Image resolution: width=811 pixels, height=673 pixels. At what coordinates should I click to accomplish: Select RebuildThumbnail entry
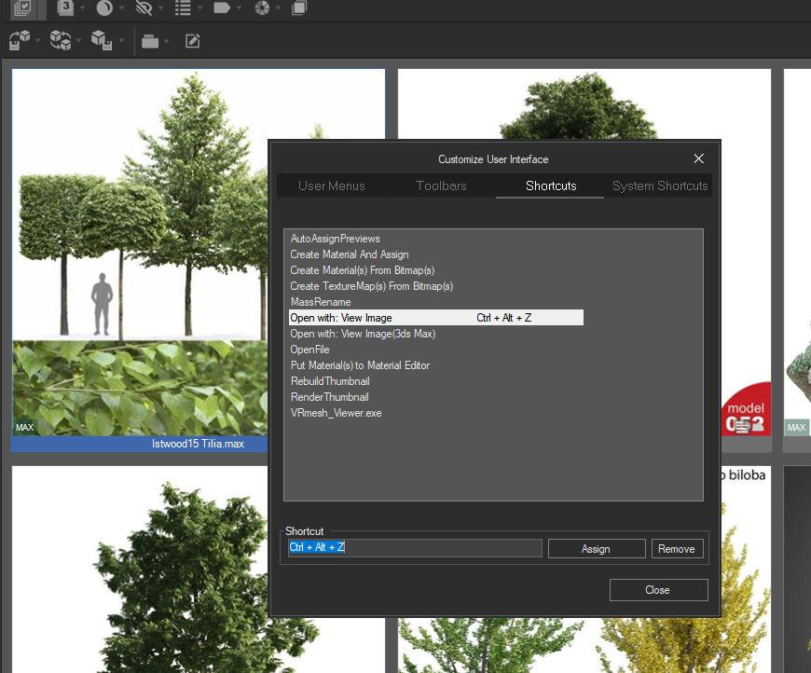[330, 381]
